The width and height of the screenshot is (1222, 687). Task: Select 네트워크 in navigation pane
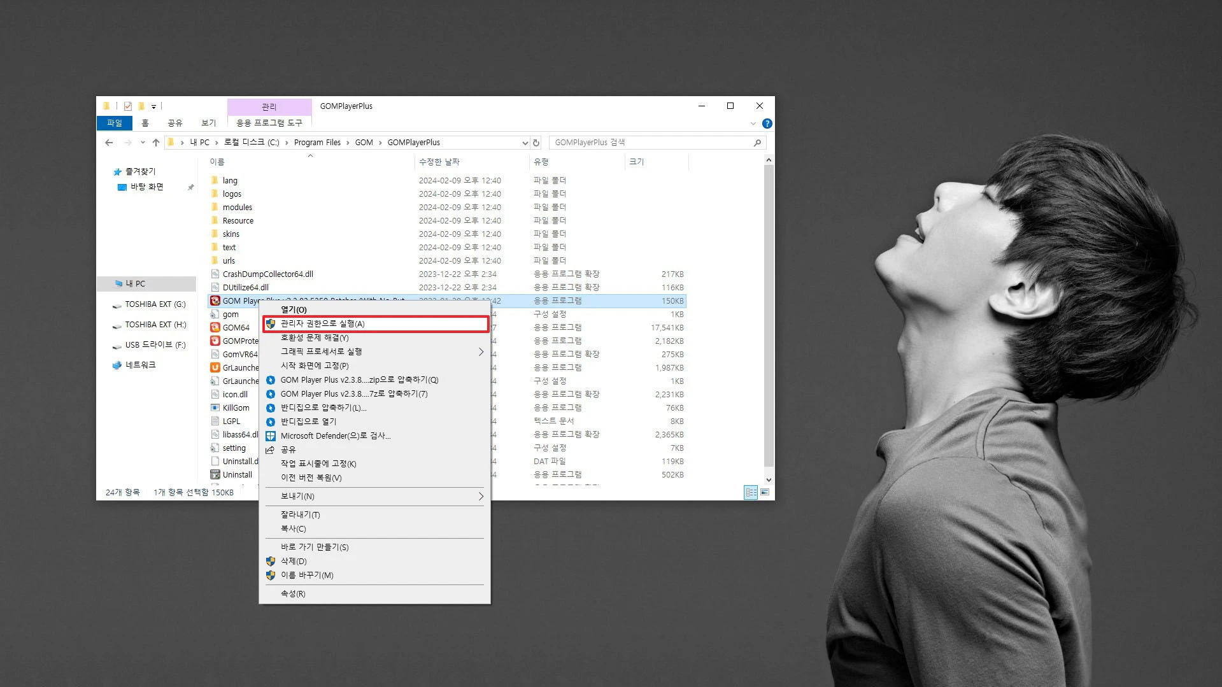140,365
